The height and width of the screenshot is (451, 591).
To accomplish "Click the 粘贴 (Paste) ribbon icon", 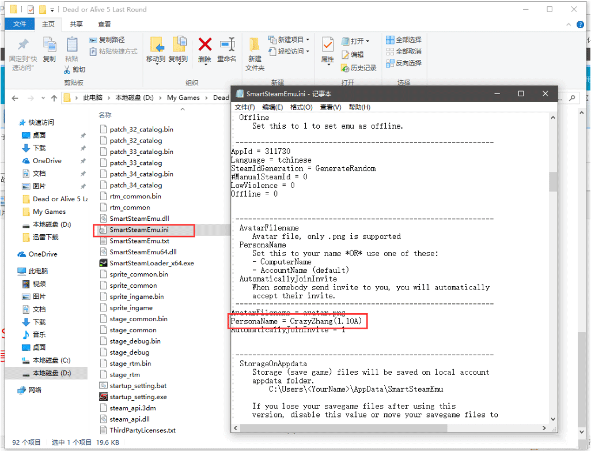I will [x=71, y=45].
